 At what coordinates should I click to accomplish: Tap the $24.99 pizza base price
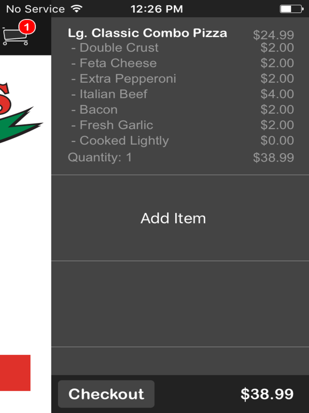[x=273, y=35]
